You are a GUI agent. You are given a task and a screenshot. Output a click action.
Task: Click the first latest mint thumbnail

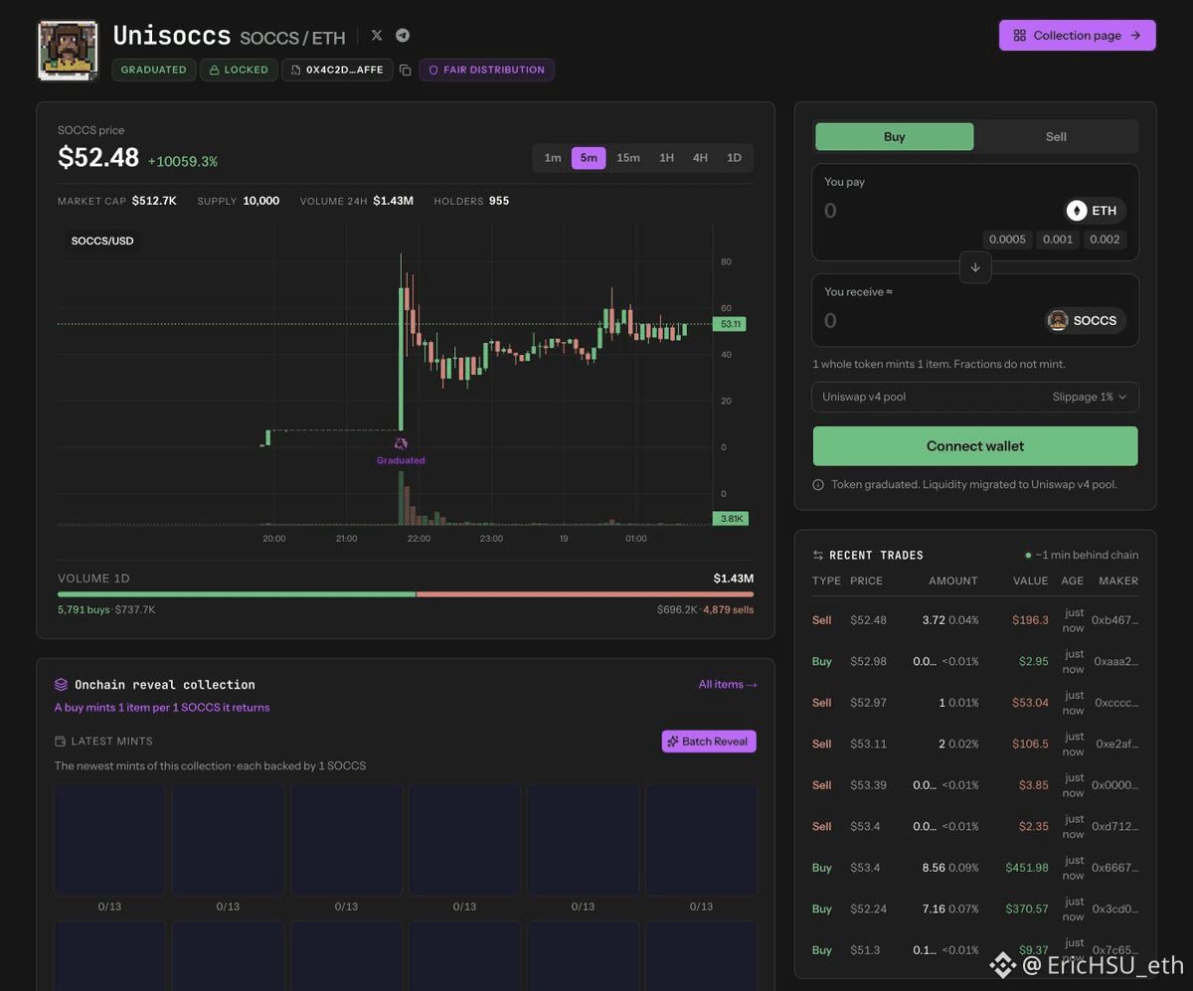point(110,840)
